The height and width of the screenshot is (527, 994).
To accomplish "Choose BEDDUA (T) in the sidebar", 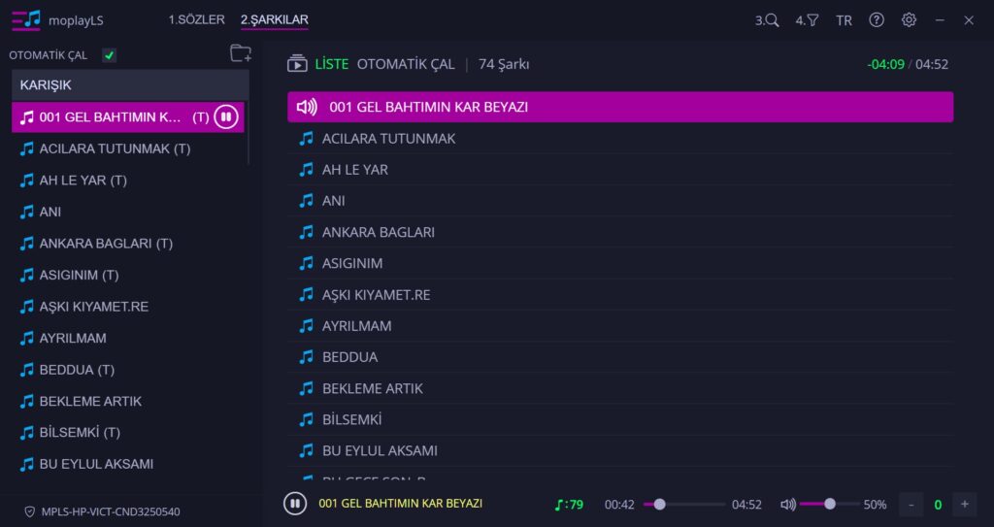I will pyautogui.click(x=128, y=370).
